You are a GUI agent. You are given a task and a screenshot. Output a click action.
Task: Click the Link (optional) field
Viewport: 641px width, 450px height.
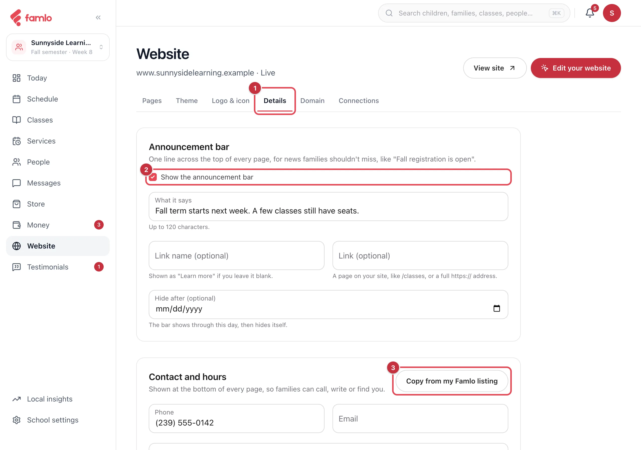click(x=420, y=255)
